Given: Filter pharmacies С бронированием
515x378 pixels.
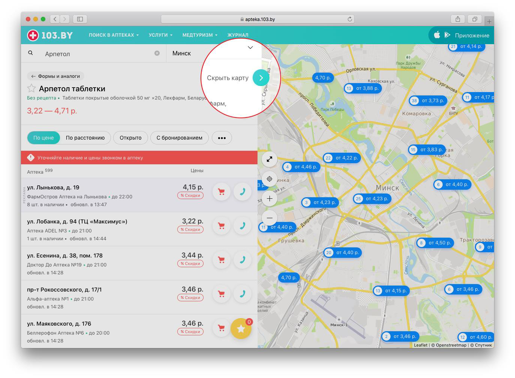Looking at the screenshot, I should point(180,138).
